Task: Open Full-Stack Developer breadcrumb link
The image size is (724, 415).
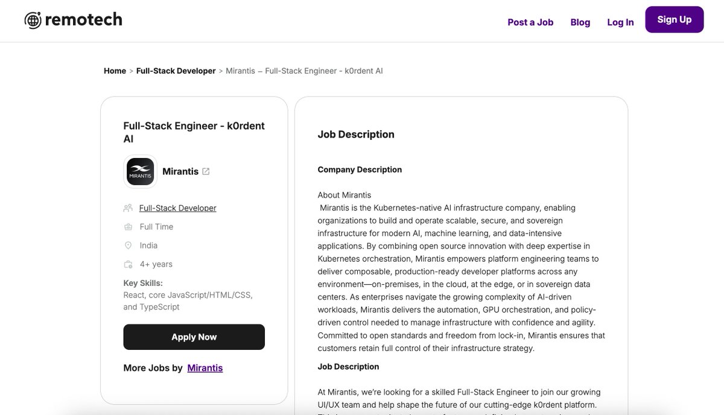Action: coord(176,71)
